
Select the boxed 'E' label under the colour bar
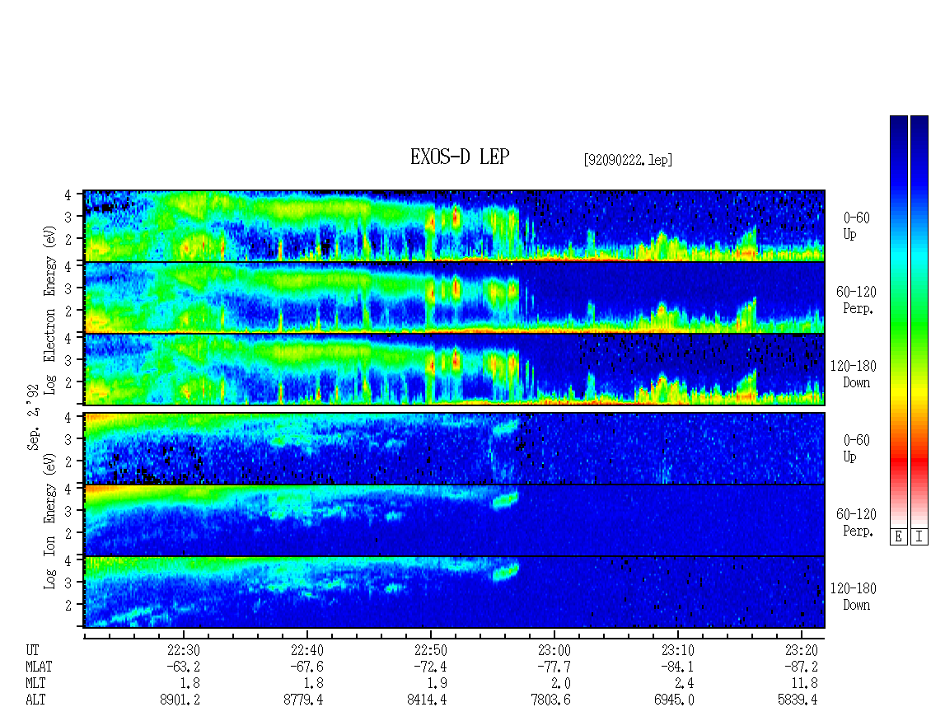898,537
